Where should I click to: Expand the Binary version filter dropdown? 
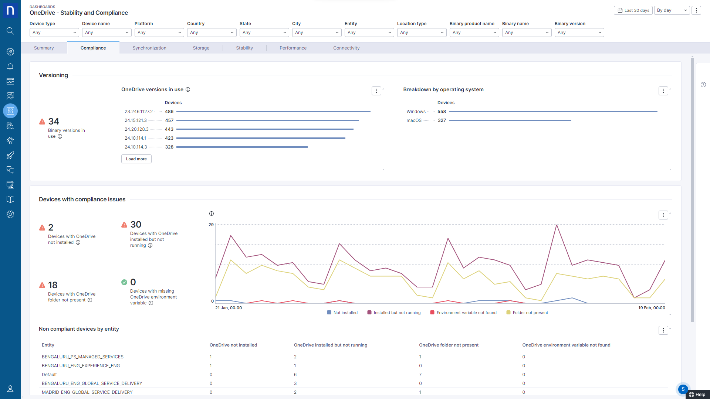pyautogui.click(x=579, y=33)
